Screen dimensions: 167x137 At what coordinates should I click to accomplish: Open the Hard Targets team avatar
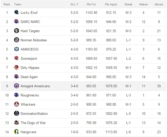pyautogui.click(x=17, y=31)
